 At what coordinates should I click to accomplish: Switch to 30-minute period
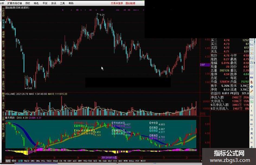tap(251, 119)
